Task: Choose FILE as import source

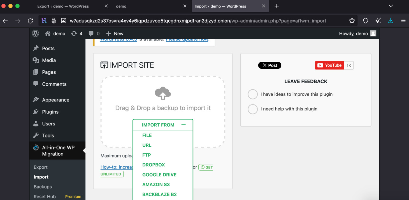Action: click(147, 135)
